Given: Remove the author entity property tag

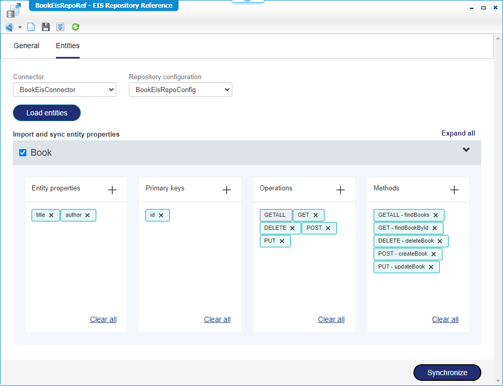Looking at the screenshot, I should [87, 215].
